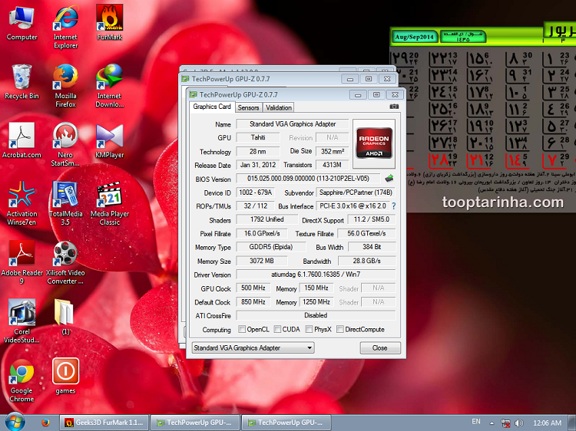This screenshot has width=576, height=431.
Task: Switch to the Validation tab
Action: 279,107
